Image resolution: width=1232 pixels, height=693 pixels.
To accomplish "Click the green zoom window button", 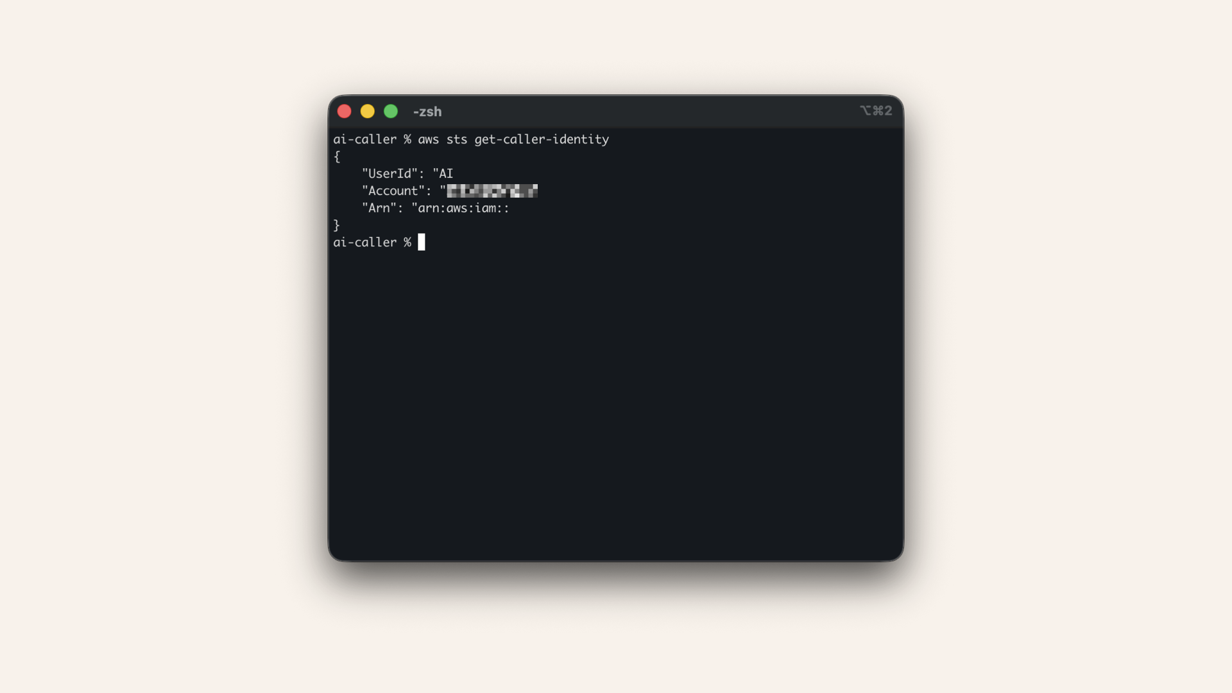I will click(x=391, y=112).
